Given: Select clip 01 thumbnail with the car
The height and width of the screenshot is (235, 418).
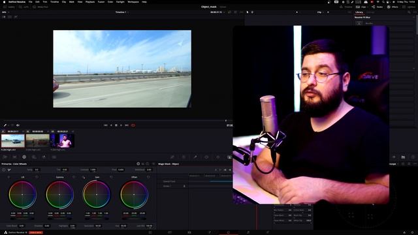Looking at the screenshot, I should [x=13, y=141].
